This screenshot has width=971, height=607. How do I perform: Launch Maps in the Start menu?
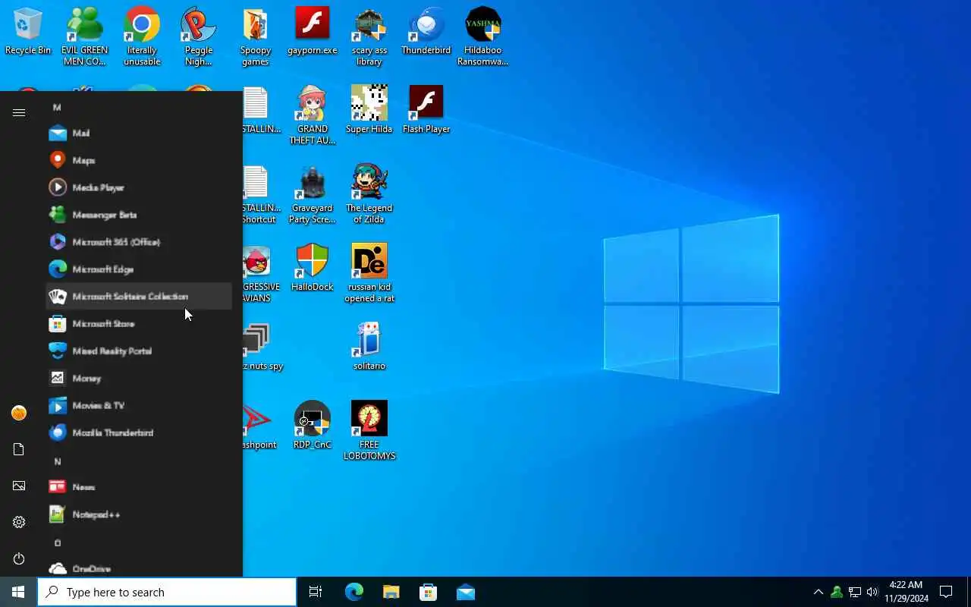(140, 160)
